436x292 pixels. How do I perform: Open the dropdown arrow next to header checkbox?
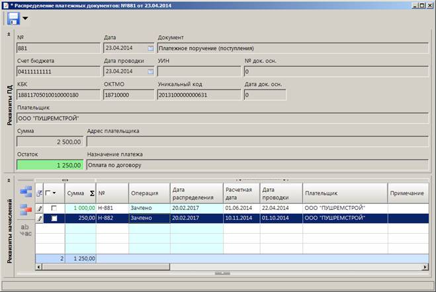pos(54,193)
